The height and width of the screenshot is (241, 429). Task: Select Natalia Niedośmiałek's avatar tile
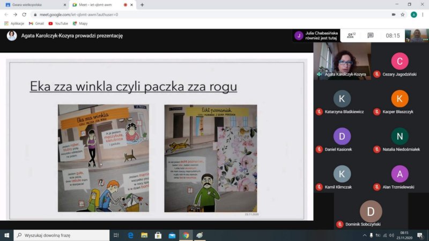(x=400, y=137)
